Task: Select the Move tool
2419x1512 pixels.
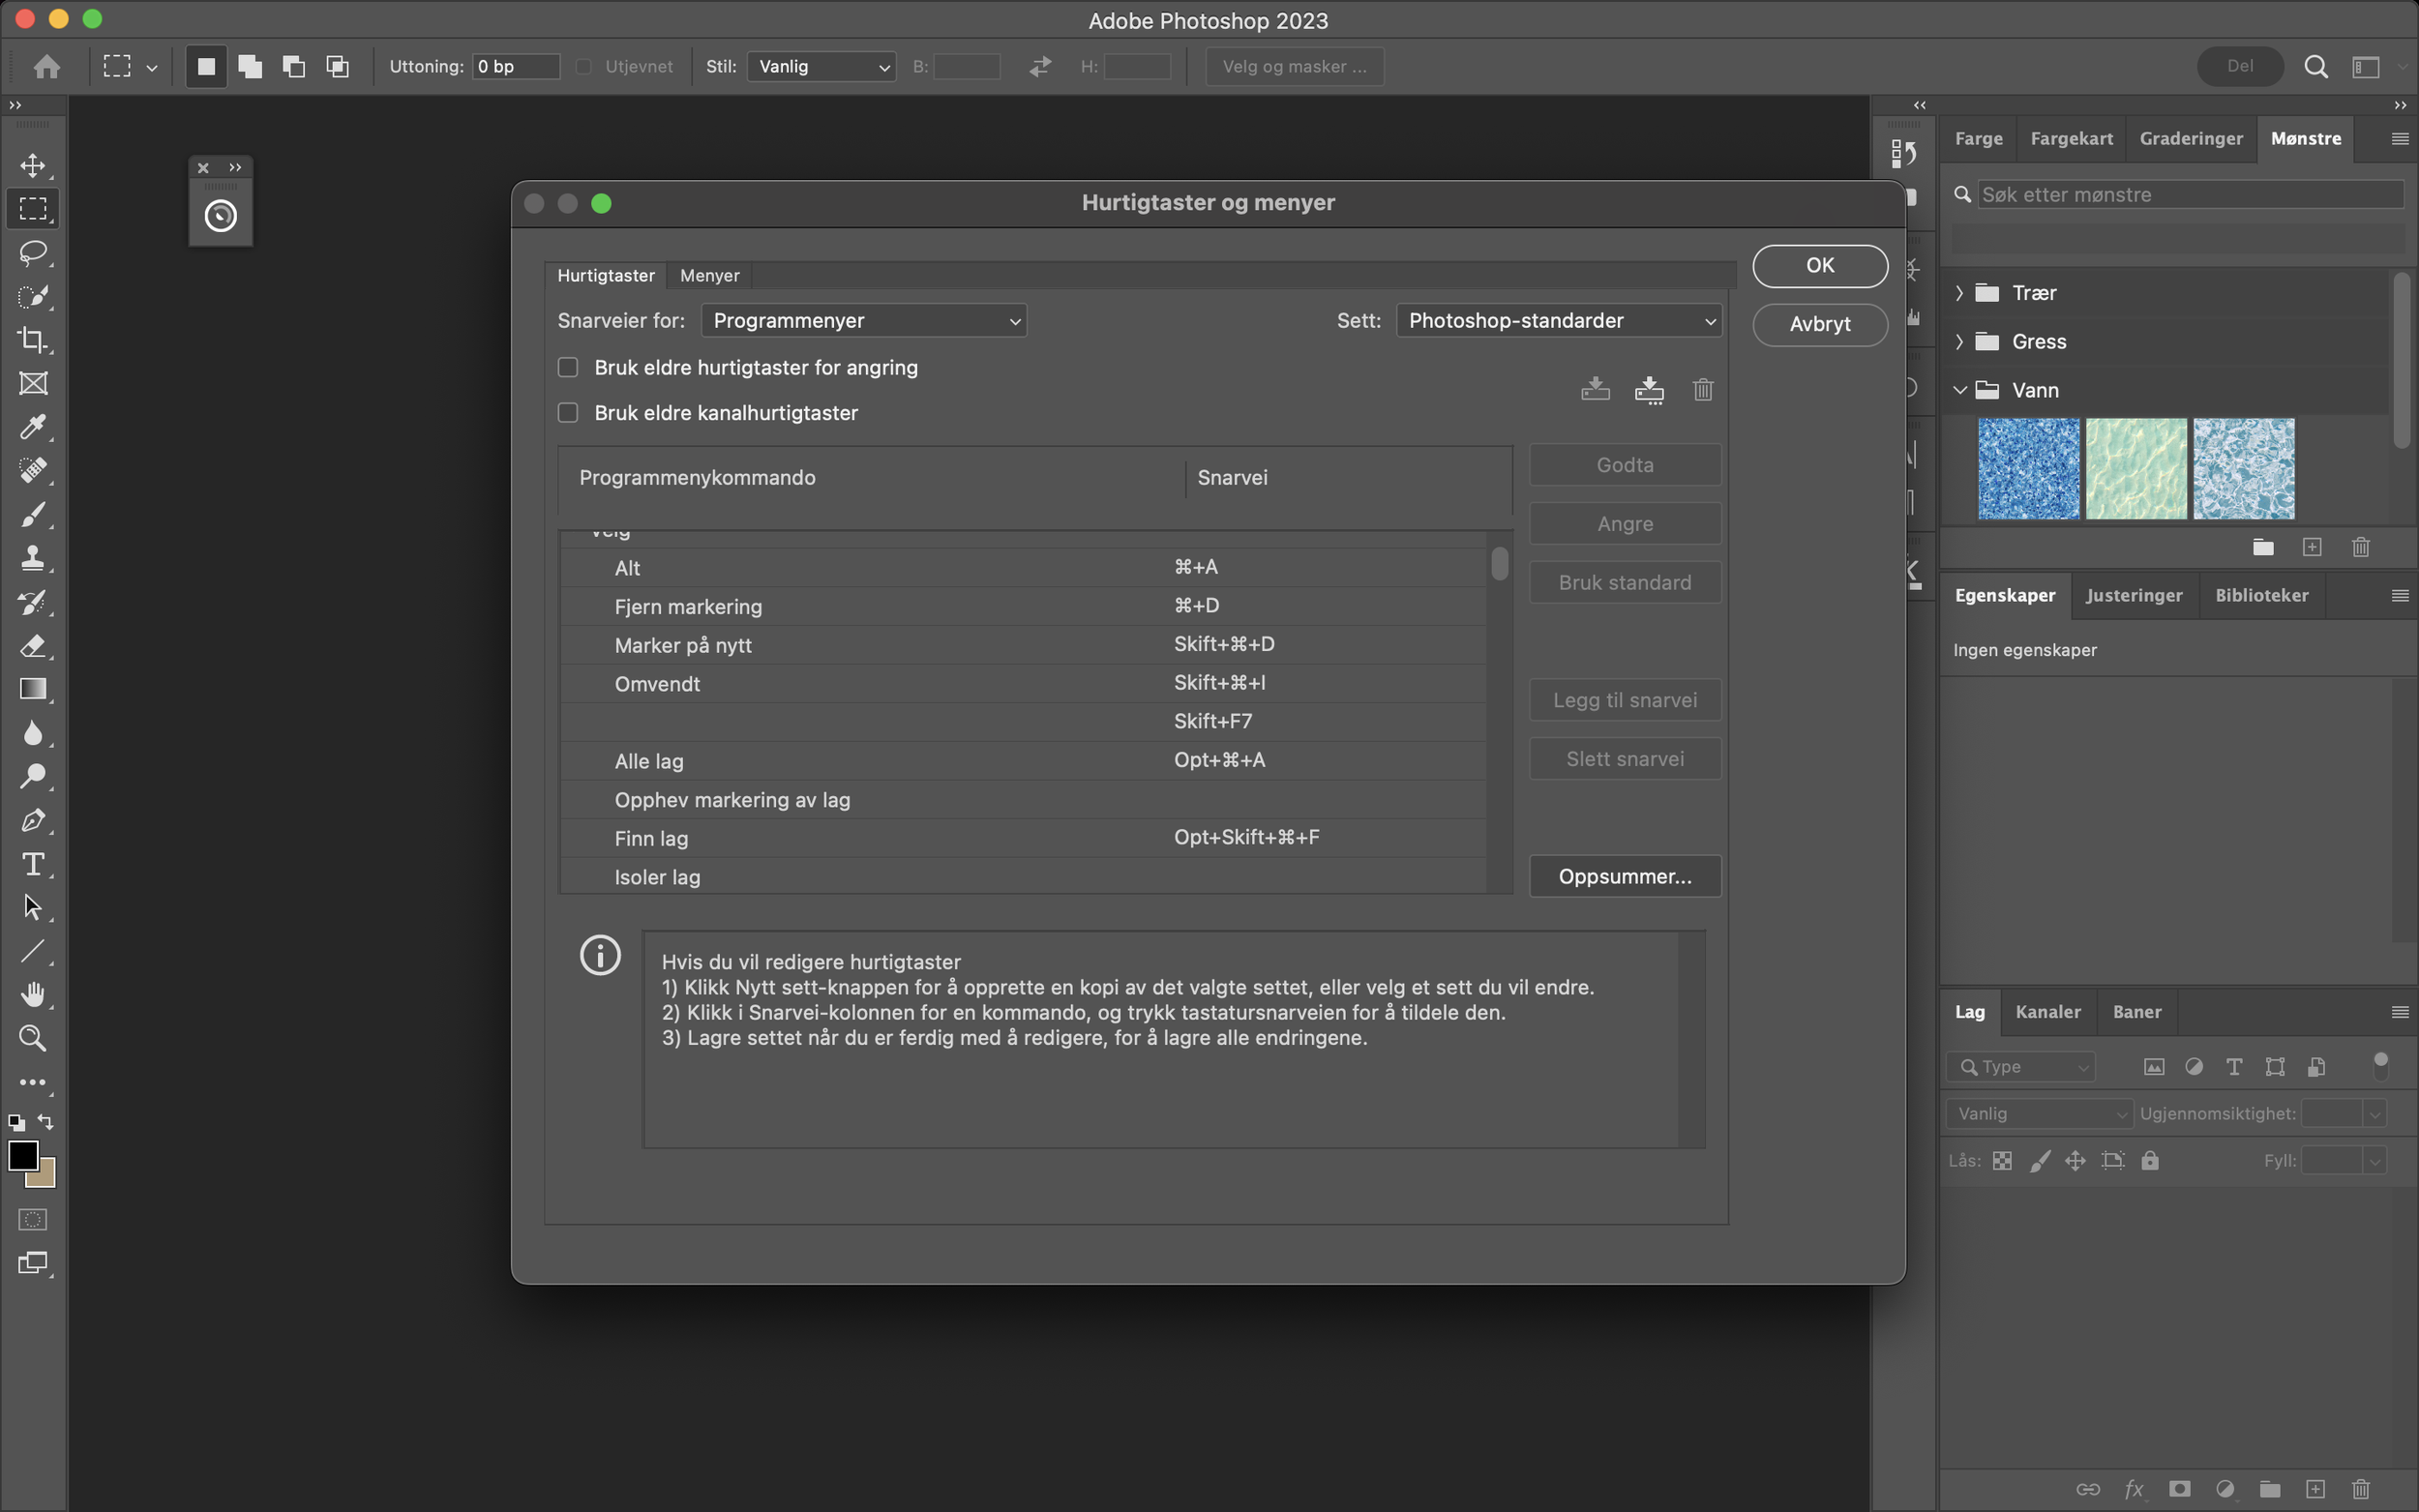Action: tap(33, 165)
